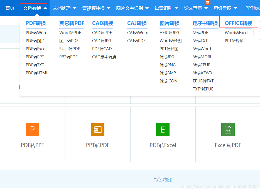Click the green PDF转Excel icon
The height and width of the screenshot is (192, 260).
(163, 130)
